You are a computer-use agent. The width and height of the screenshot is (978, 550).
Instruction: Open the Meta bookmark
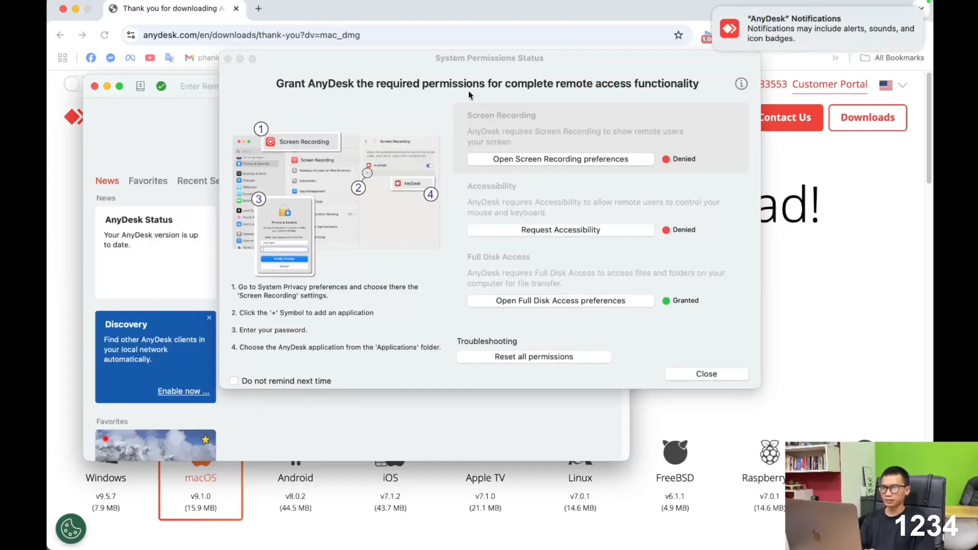click(130, 58)
